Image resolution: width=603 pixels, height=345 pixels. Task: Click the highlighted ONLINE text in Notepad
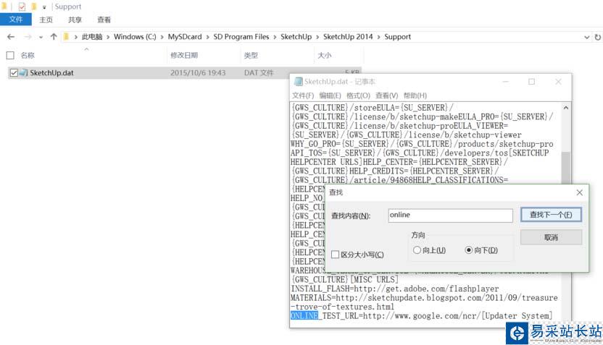(x=304, y=316)
